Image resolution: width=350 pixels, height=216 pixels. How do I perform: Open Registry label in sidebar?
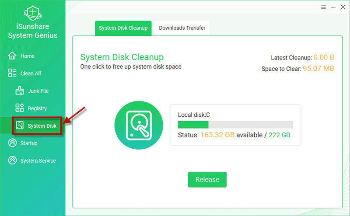tap(37, 108)
